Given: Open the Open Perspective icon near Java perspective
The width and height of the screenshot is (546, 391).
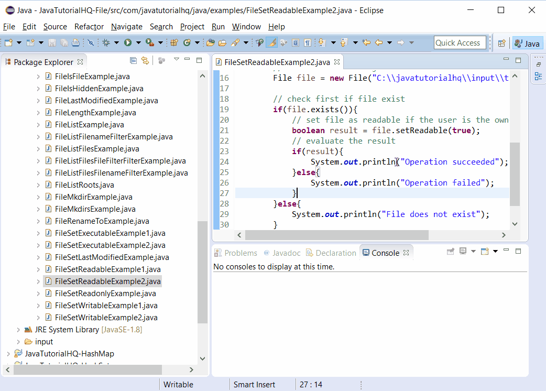Looking at the screenshot, I should [502, 43].
